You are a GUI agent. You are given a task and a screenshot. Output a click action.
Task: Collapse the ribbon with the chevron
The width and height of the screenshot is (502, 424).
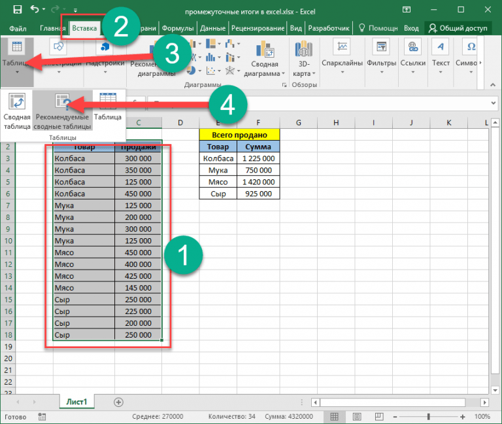pos(493,84)
